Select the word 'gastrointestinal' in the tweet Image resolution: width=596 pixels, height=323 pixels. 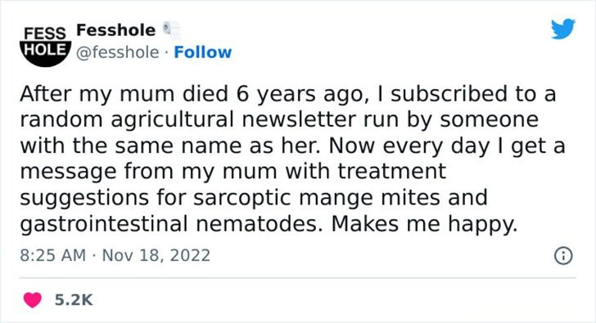point(104,224)
